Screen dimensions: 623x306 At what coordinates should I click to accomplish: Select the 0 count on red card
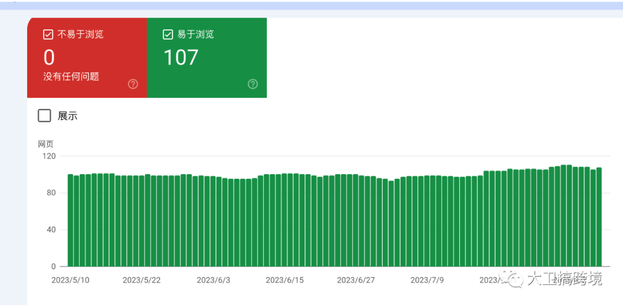pyautogui.click(x=49, y=58)
